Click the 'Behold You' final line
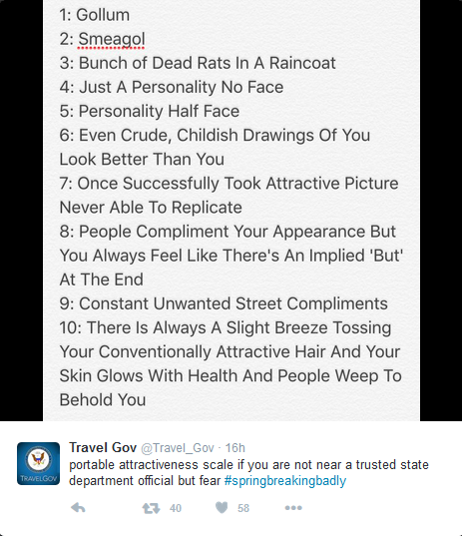 103,400
